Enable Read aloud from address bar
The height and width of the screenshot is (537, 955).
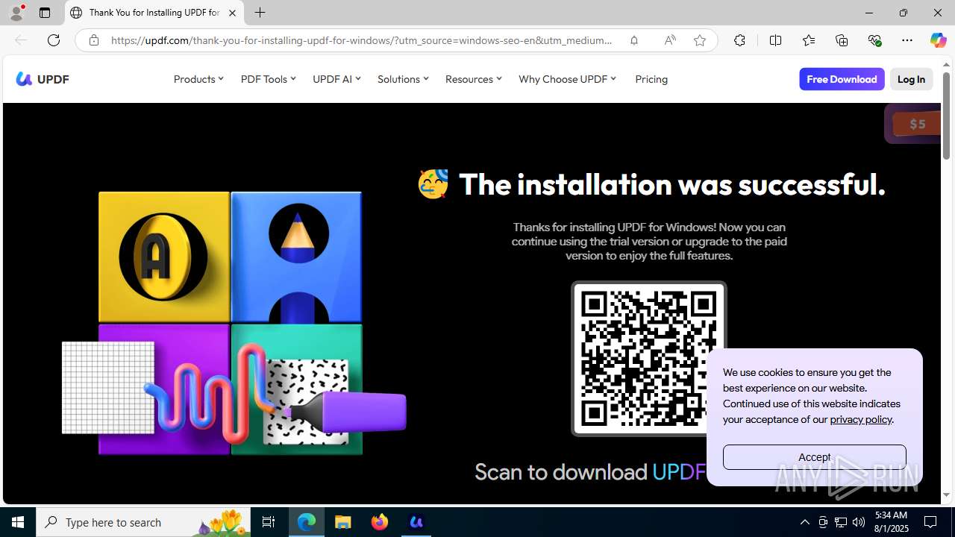click(670, 40)
